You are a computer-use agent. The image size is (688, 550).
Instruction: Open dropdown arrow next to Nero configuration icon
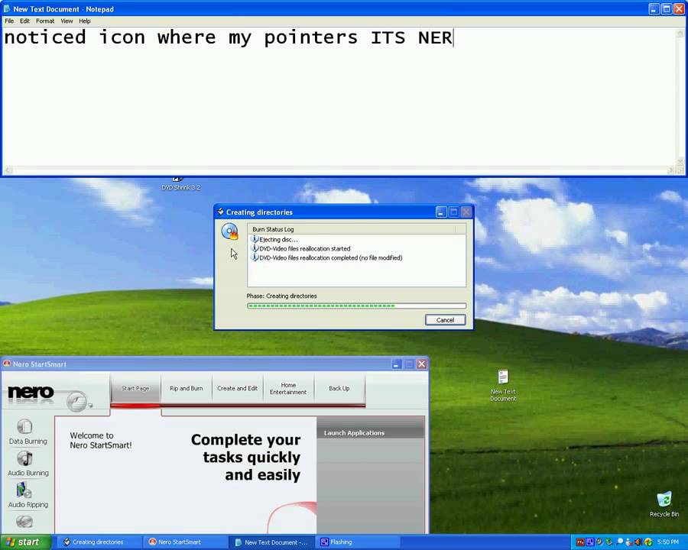[x=91, y=406]
